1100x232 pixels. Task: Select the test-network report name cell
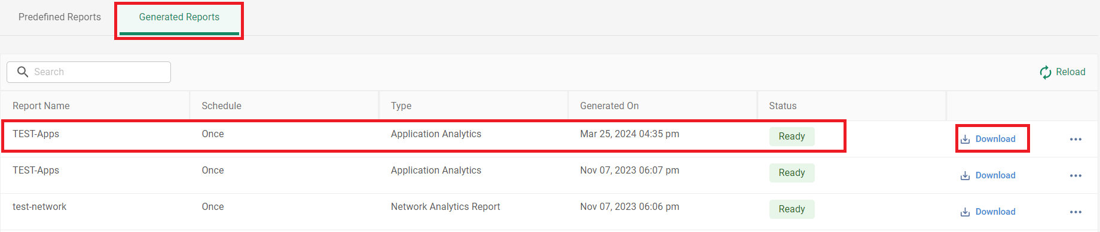coord(39,206)
